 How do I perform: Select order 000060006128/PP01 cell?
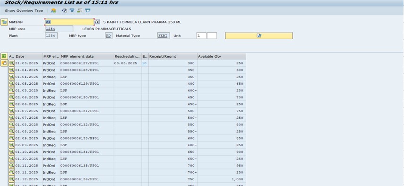[x=87, y=70]
